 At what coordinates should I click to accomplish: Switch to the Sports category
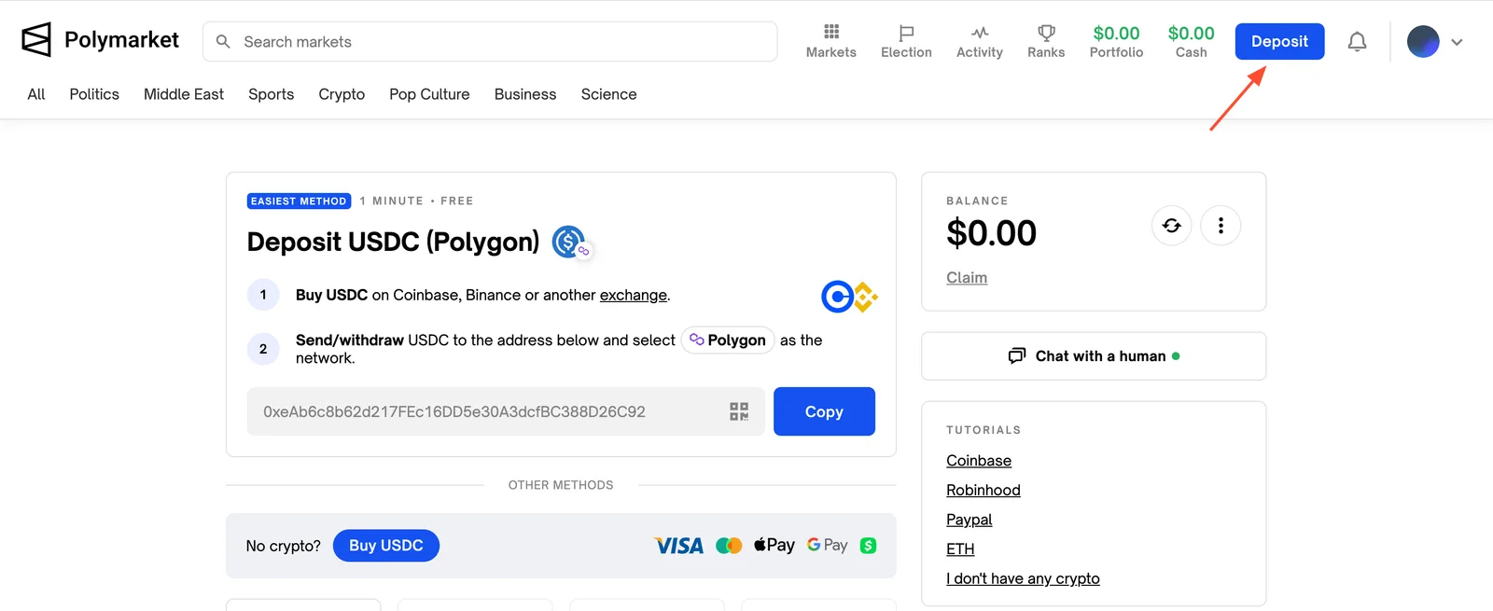[272, 94]
